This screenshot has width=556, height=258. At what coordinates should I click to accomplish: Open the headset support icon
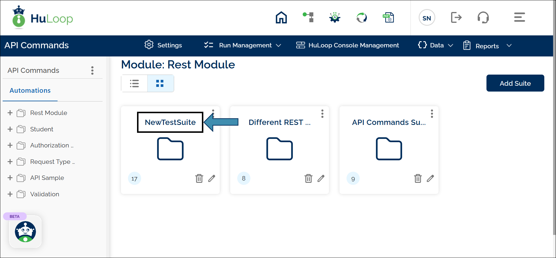483,18
